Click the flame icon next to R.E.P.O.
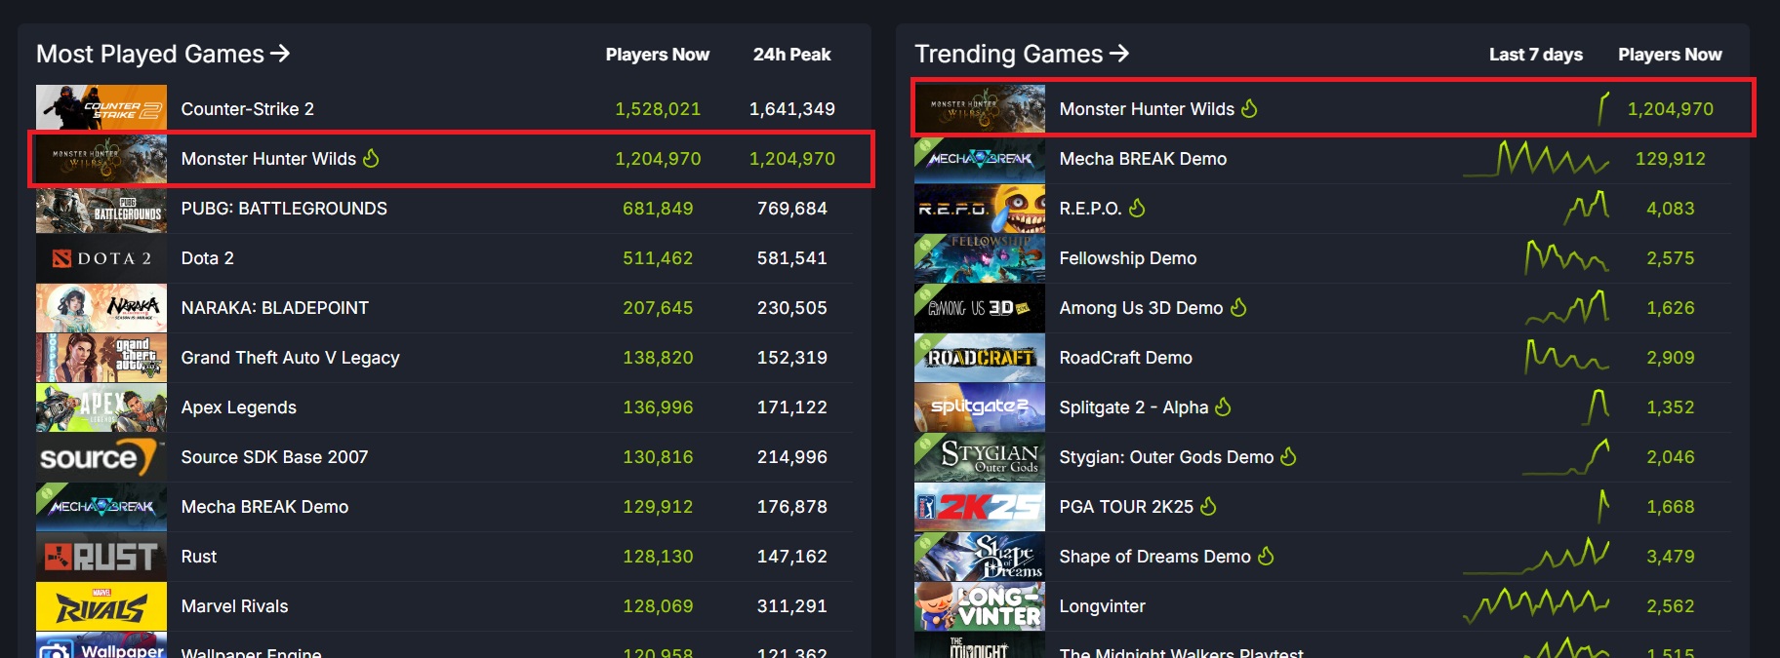The height and width of the screenshot is (658, 1780). [x=1137, y=208]
